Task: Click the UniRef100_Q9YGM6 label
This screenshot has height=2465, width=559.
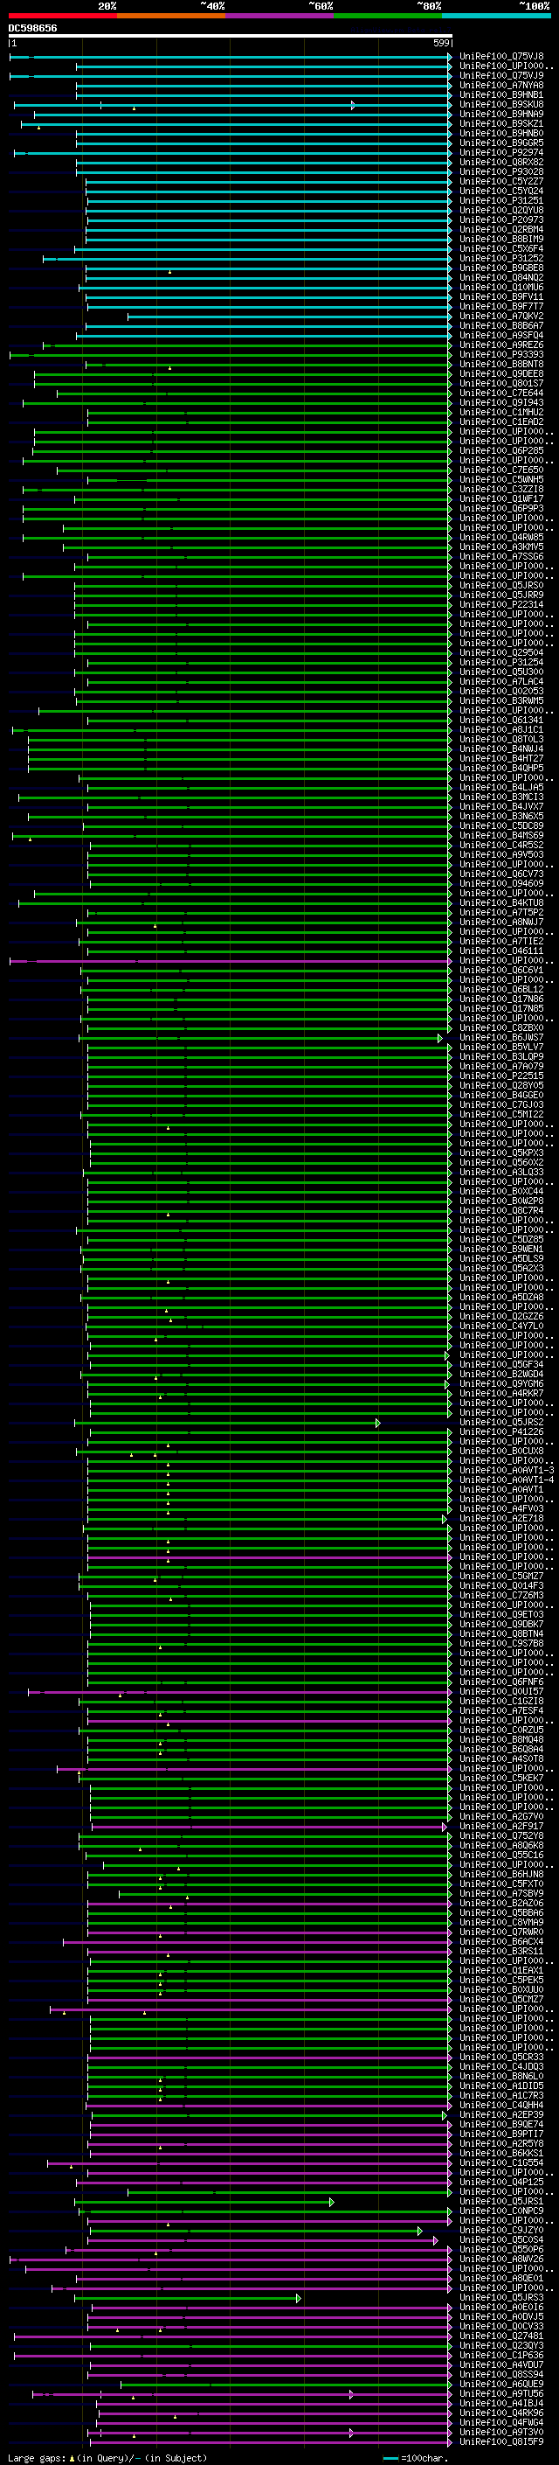Action: [x=501, y=1384]
